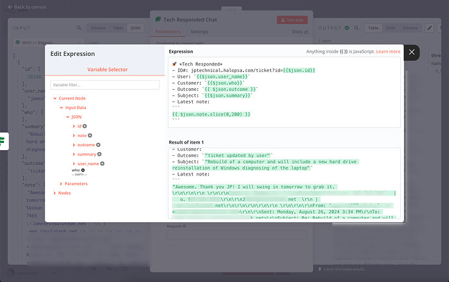Viewport: 449px width, 282px height.
Task: Click the circle icon next to who
Action: point(83,170)
